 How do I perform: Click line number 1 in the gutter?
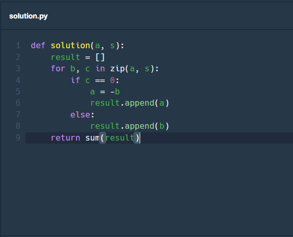[18, 46]
